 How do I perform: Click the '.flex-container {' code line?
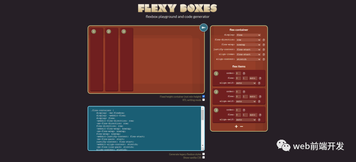point(103,110)
